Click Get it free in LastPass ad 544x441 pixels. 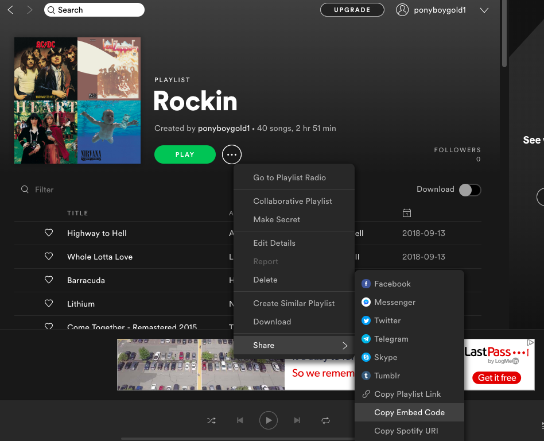497,377
